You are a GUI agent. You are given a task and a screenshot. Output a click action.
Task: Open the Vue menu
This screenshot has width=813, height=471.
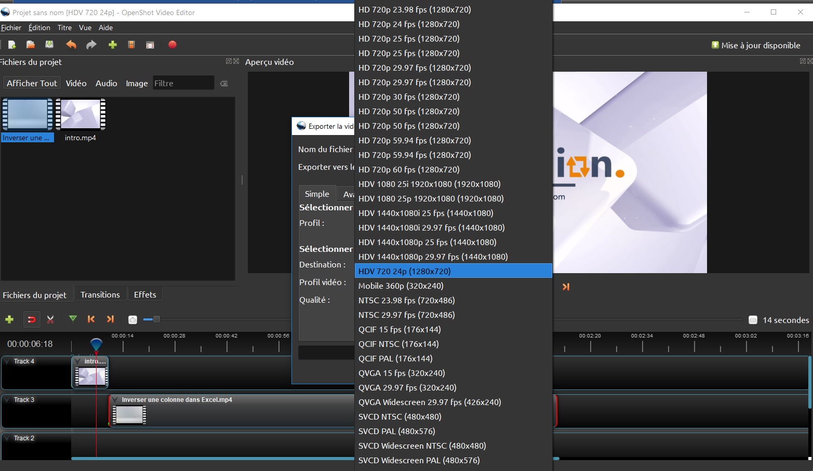[x=85, y=28]
